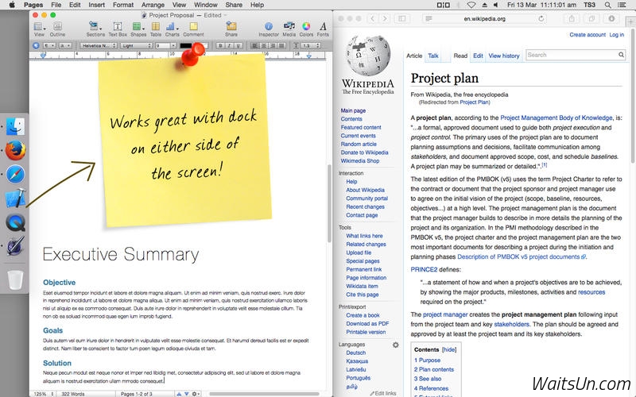Image resolution: width=636 pixels, height=397 pixels.
Task: Open the Random article link
Action: [x=359, y=145]
